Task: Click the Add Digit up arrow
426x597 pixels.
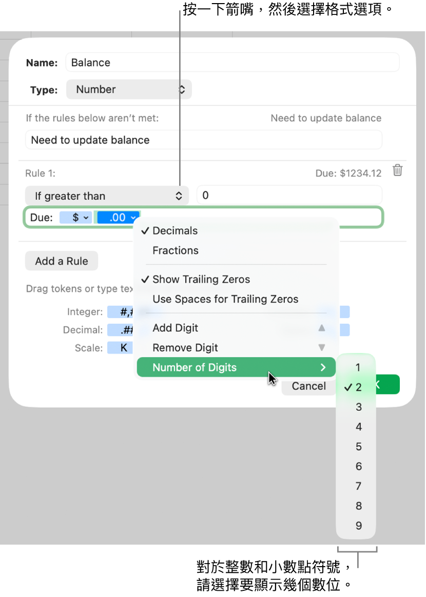Action: 322,328
